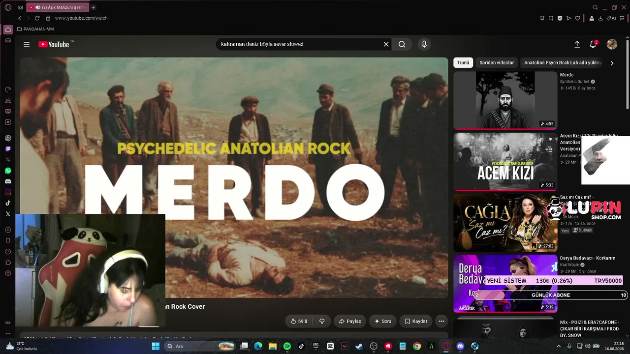Viewport: 630px width, 354px height.
Task: Open the browser AI assistant button
Action: tap(611, 18)
